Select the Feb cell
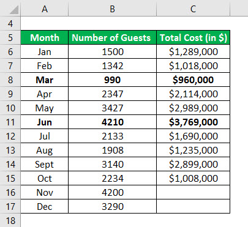This screenshot has width=248, height=227. (45, 65)
